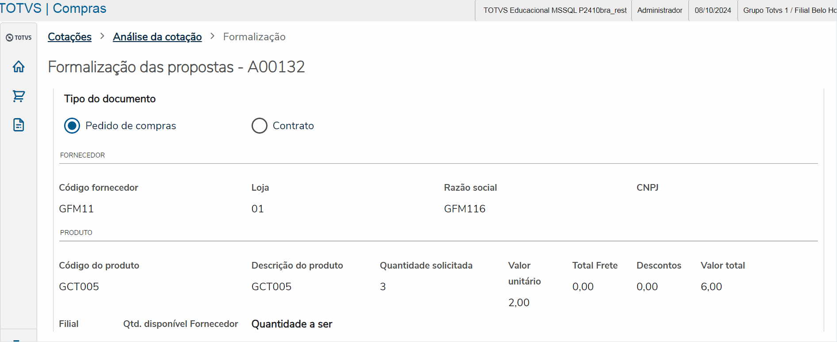Click chevron between Cotações and Análise da cotação
This screenshot has height=342, width=837.
pyautogui.click(x=102, y=36)
